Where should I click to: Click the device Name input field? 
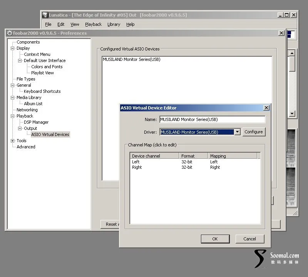(213, 119)
